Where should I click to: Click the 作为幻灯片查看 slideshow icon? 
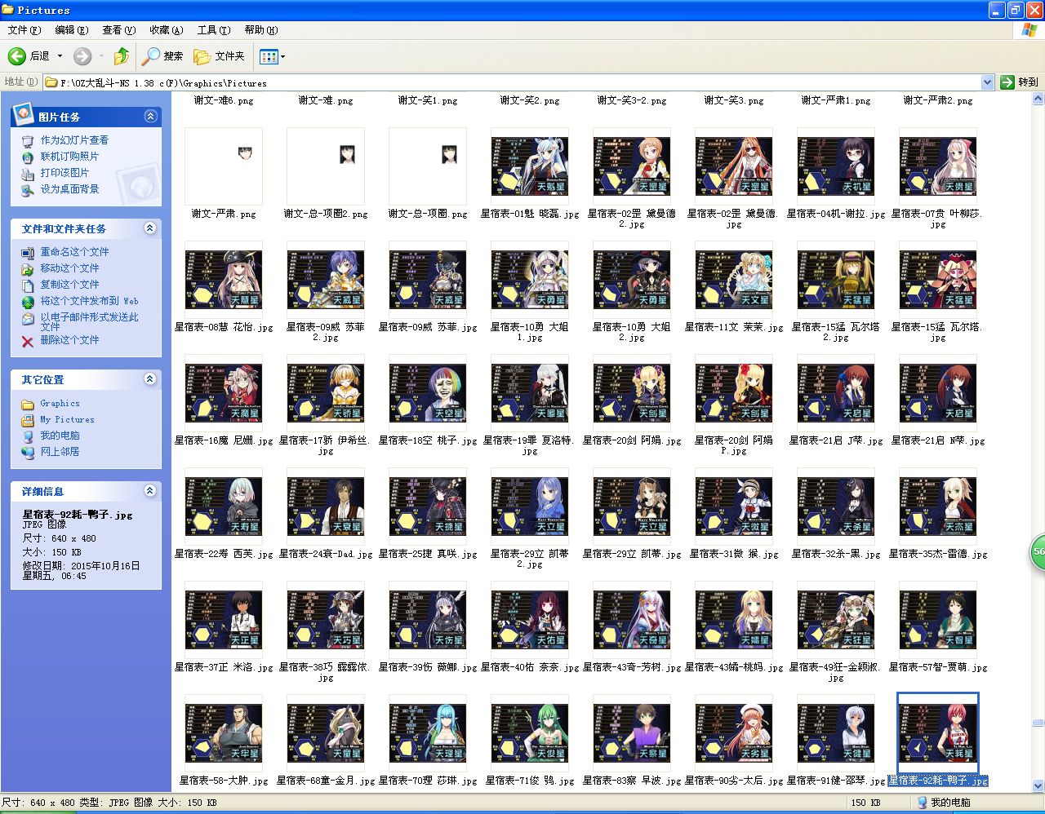pyautogui.click(x=28, y=141)
